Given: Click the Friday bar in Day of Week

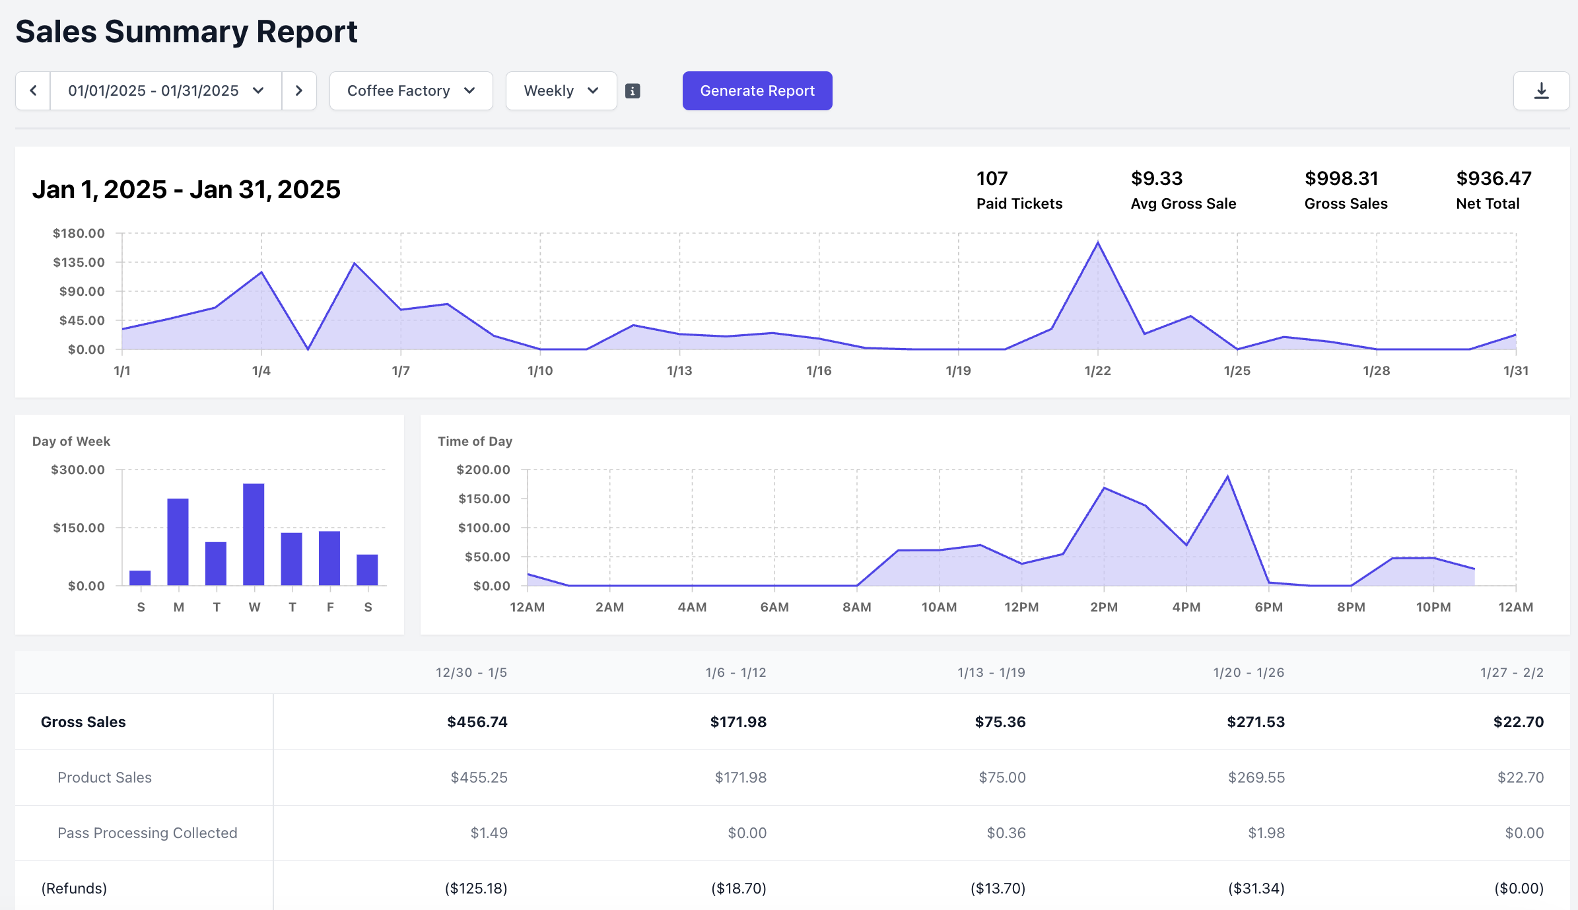Looking at the screenshot, I should click(329, 558).
